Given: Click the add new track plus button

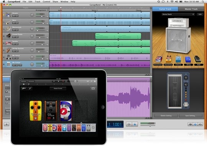Looking at the screenshot, I should click(7, 124).
